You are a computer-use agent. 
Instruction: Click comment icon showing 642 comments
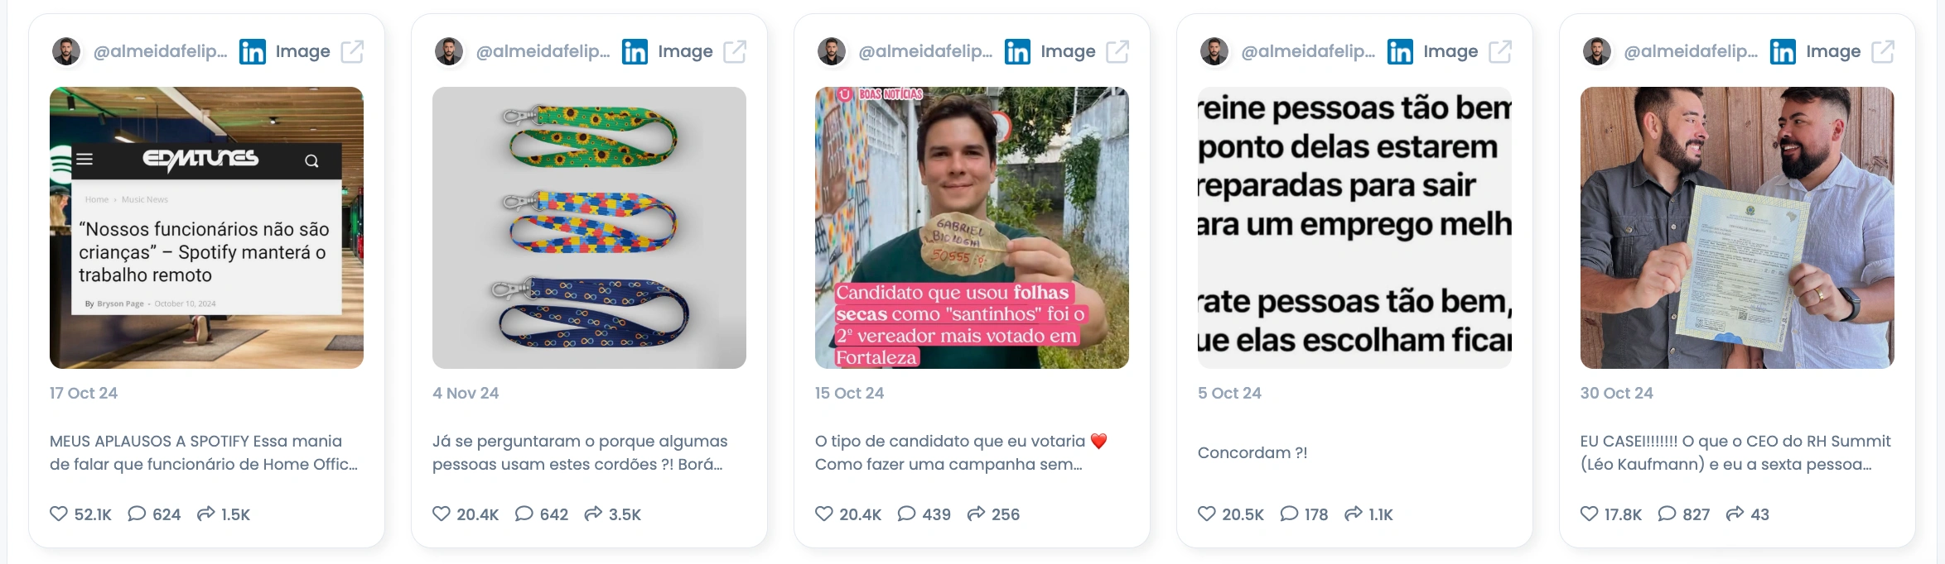[x=524, y=514]
